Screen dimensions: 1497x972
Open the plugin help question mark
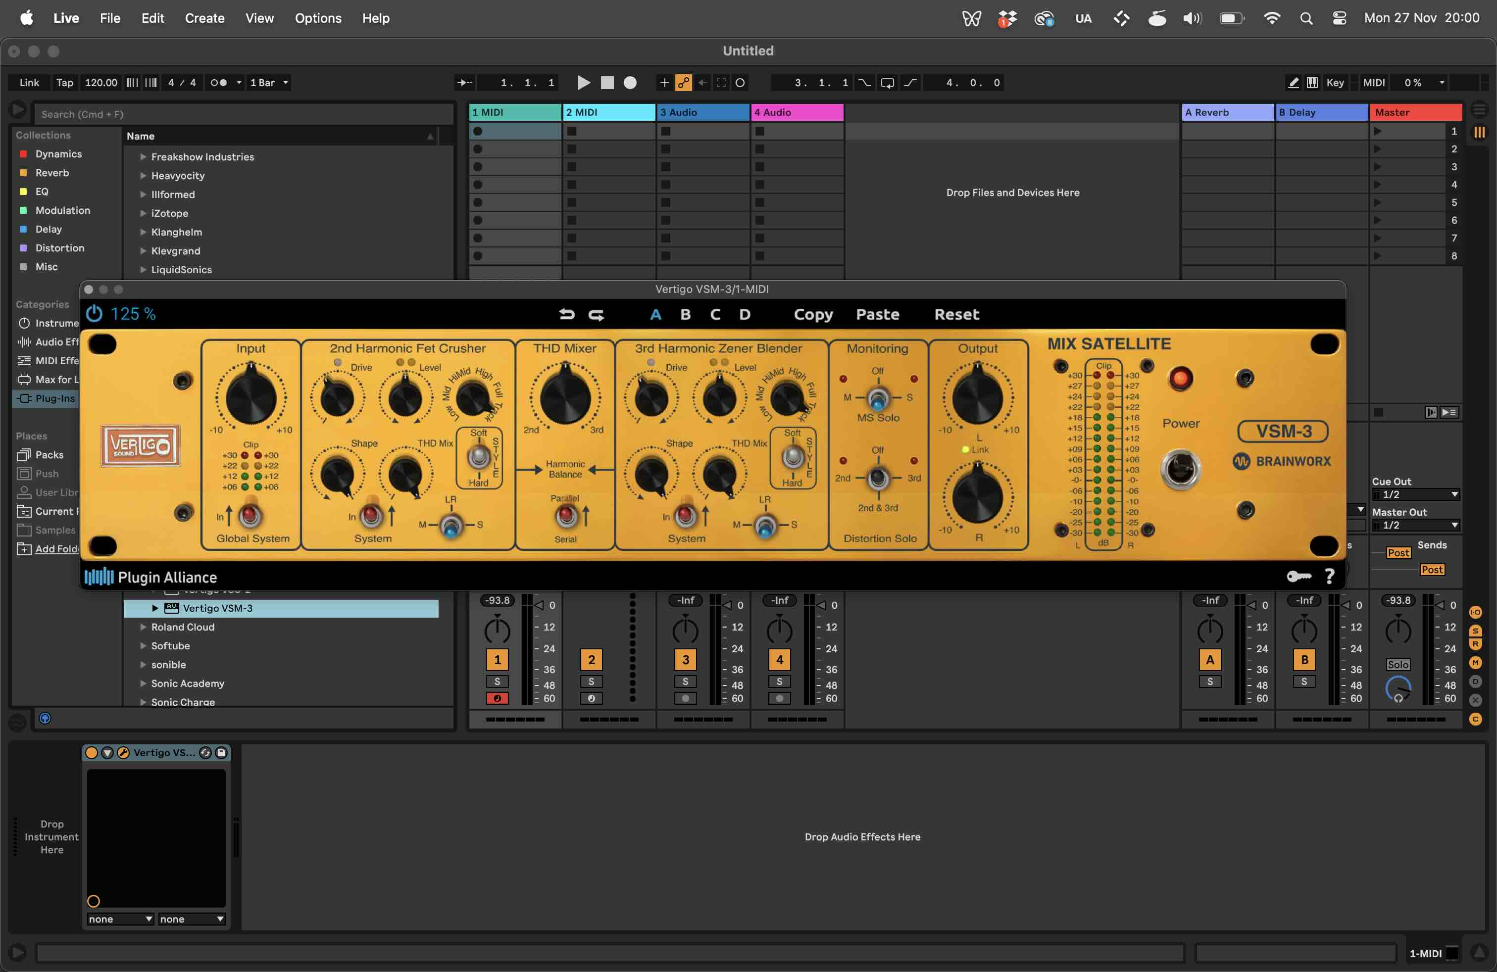[1330, 576]
